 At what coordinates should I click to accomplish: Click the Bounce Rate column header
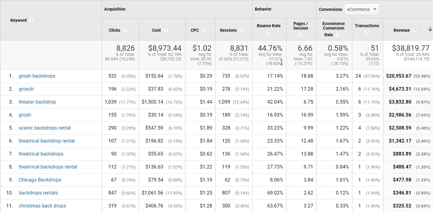(x=268, y=26)
